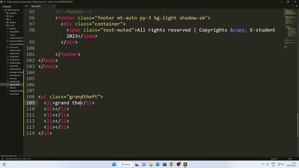Switch to Google Chrome on the taskbar
This screenshot has width=299, height=168.
pyautogui.click(x=171, y=164)
